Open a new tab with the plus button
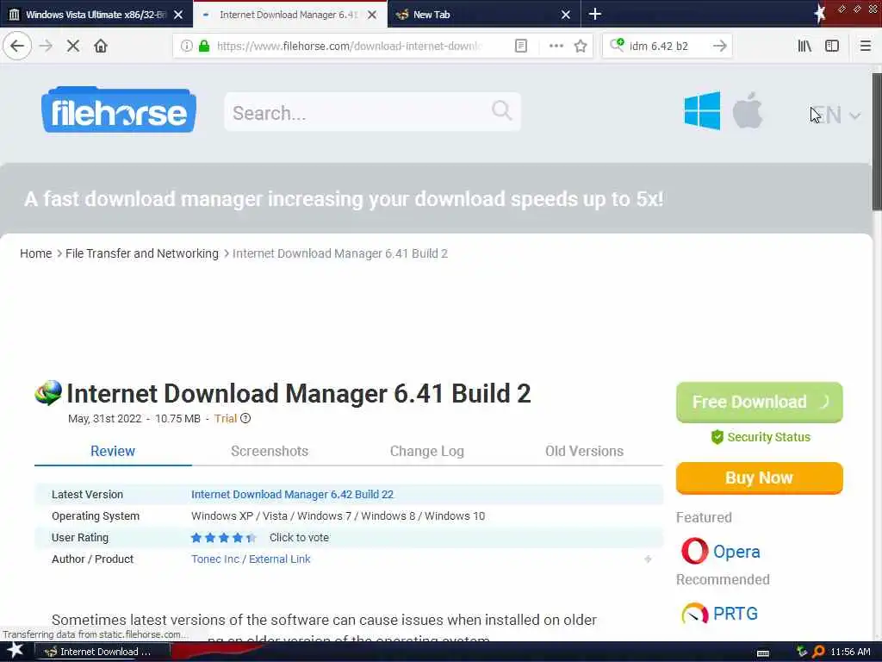Viewport: 882px width, 662px height. [594, 14]
